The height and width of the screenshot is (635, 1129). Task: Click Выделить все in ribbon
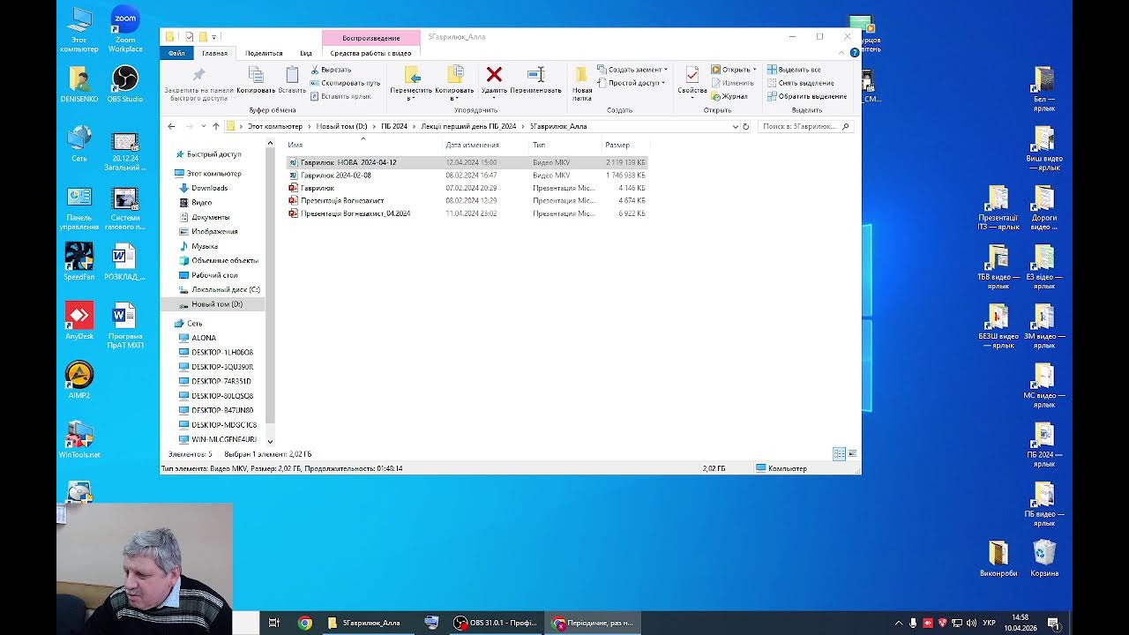(794, 70)
